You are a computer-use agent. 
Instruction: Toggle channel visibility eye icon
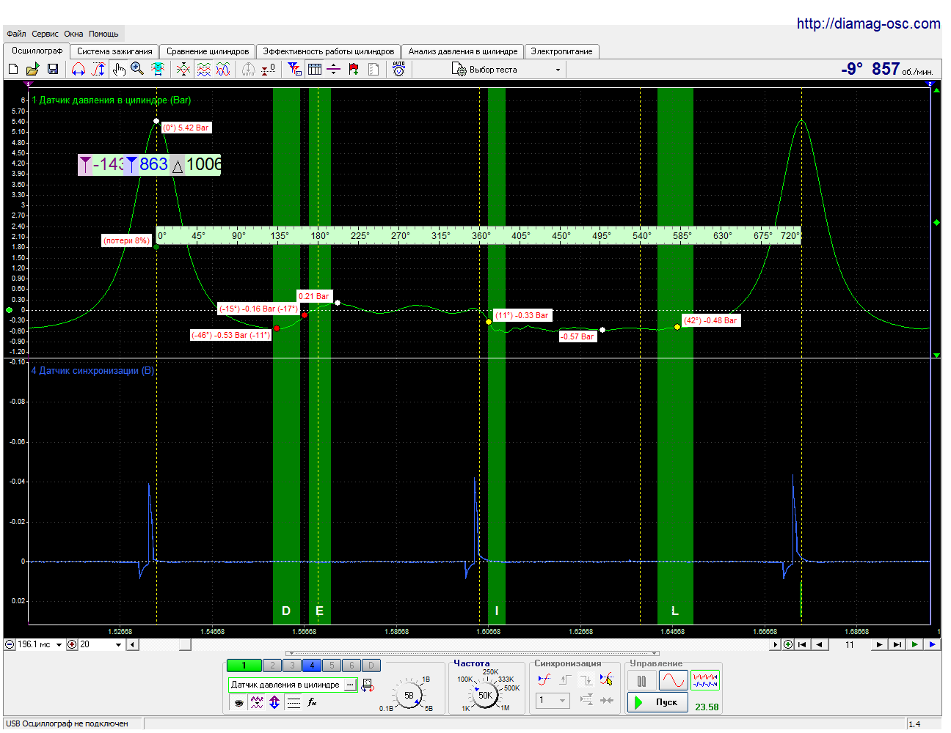238,702
